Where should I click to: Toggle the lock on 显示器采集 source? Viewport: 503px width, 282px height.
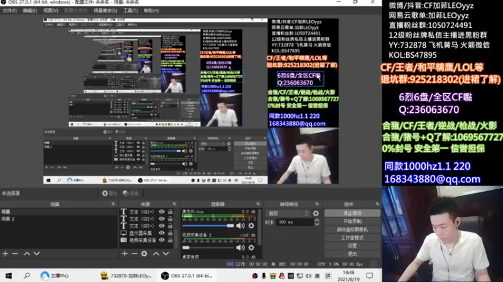(x=170, y=233)
